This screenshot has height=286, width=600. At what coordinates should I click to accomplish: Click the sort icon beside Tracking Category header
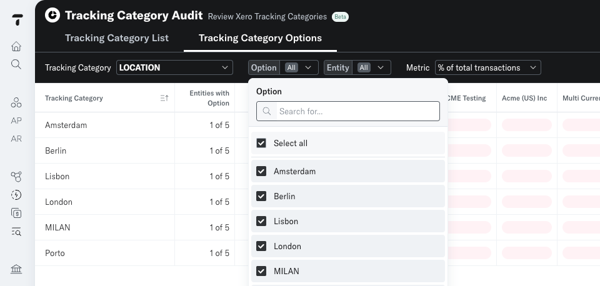(x=164, y=98)
